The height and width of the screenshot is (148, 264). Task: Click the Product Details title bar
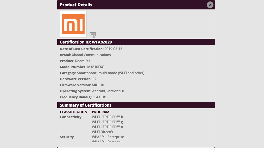pos(136,5)
